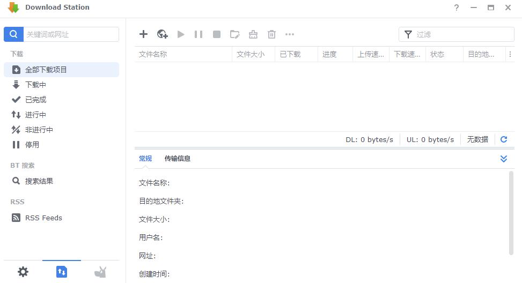Change destination folder via folder-edit icon
Screen dimensions: 522x283
pyautogui.click(x=234, y=34)
